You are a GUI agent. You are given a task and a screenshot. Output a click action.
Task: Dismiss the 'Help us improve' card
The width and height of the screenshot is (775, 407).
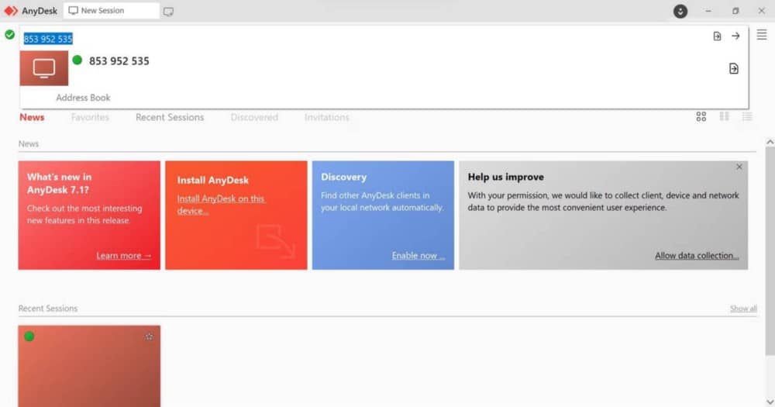pos(739,167)
